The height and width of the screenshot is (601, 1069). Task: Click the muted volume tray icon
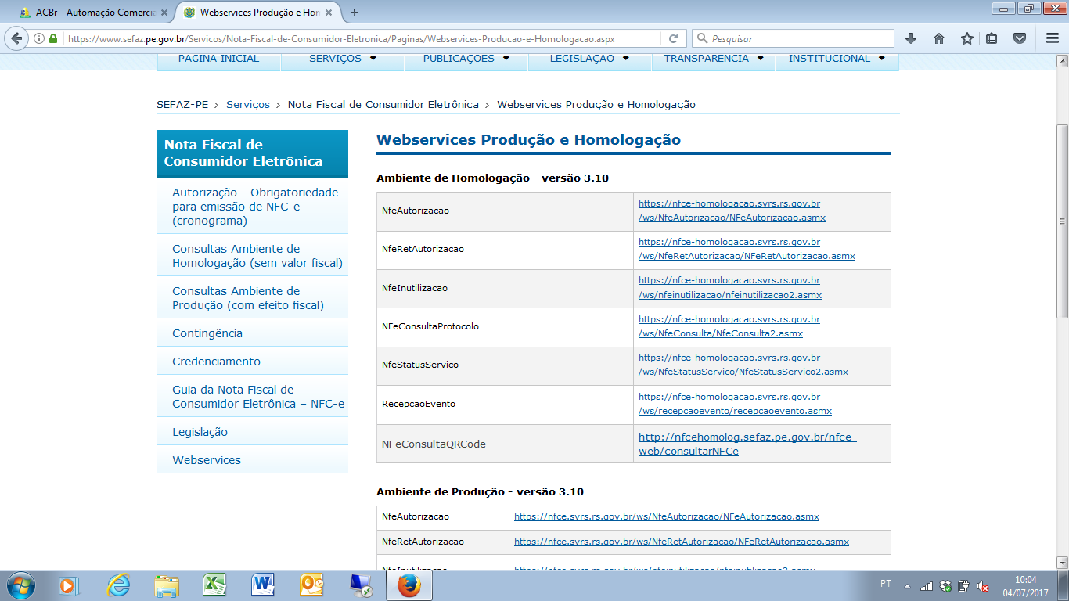[983, 586]
